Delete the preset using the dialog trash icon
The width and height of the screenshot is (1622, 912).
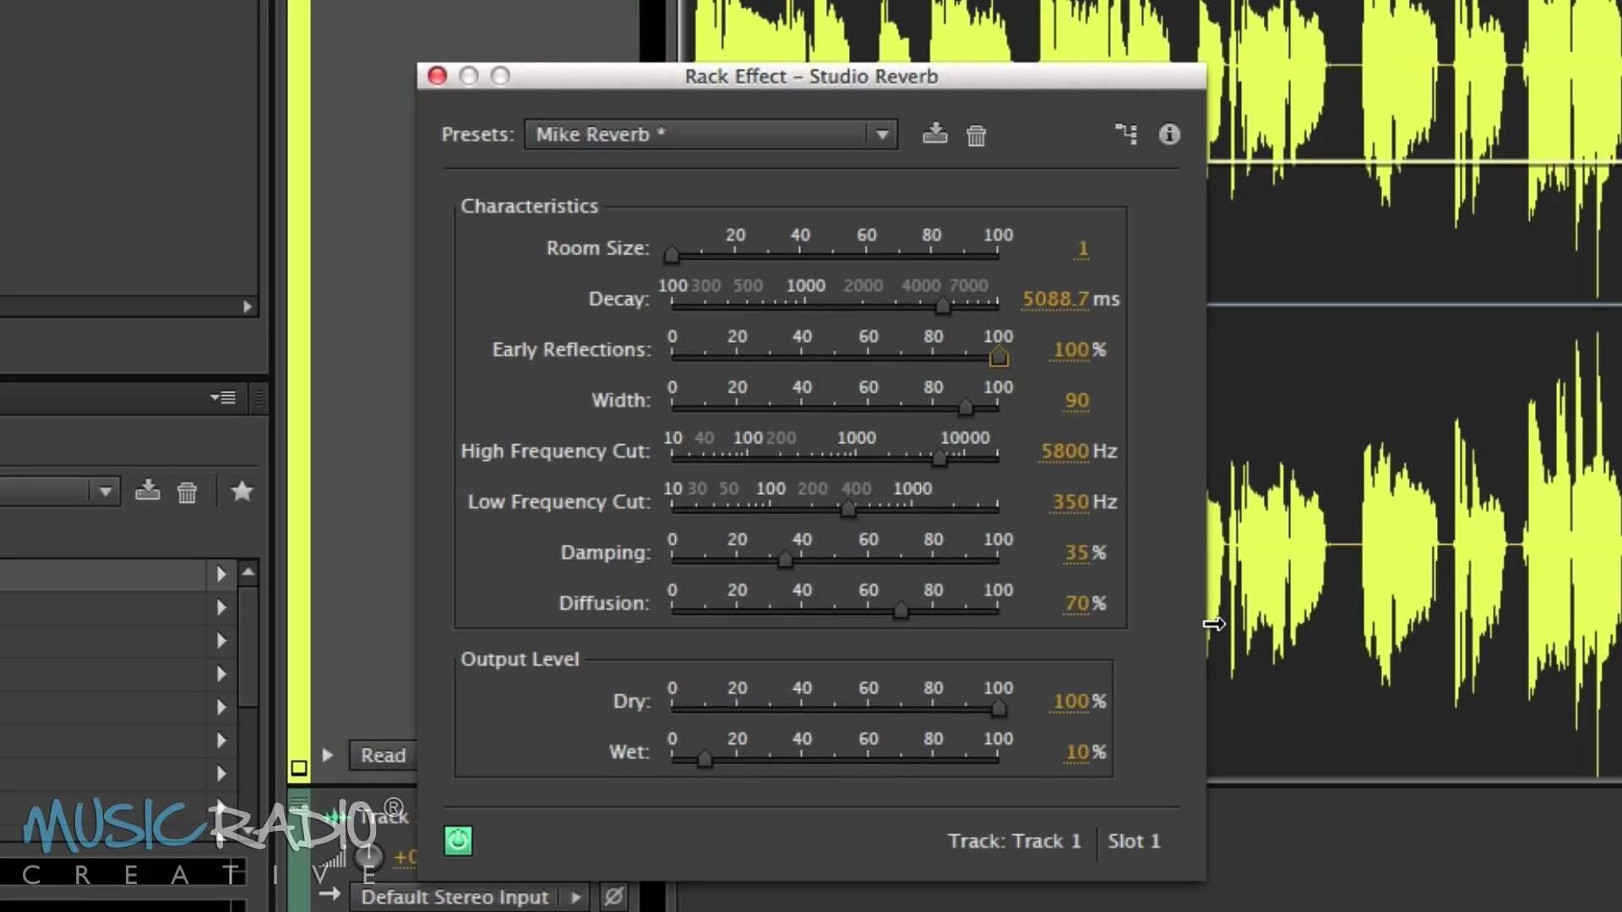[x=976, y=135]
